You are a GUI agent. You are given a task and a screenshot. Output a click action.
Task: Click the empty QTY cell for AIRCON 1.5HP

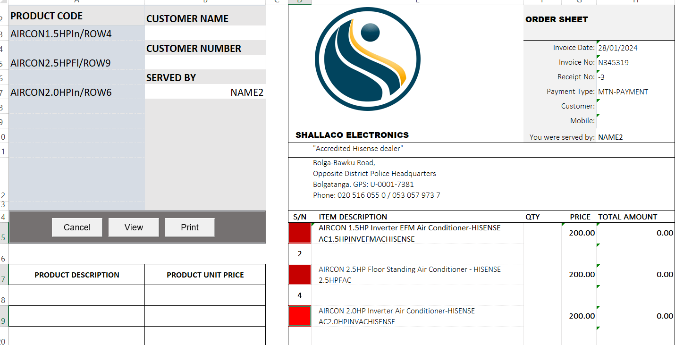pos(542,233)
